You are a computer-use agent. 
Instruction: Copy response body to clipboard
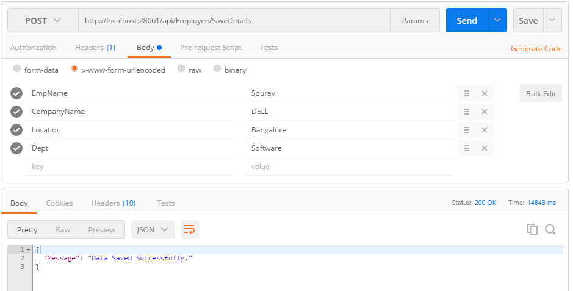point(532,229)
